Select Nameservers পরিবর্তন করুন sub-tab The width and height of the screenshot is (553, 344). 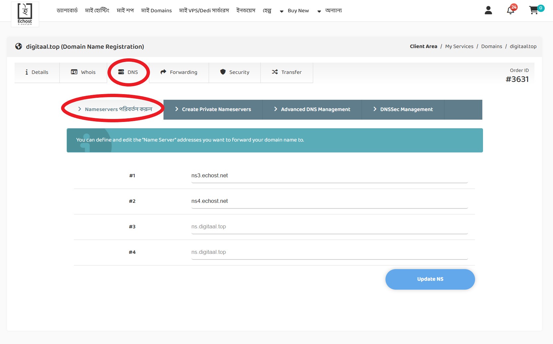tap(115, 109)
